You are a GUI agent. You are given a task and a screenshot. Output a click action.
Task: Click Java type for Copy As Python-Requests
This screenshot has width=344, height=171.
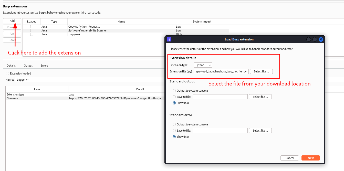(x=44, y=27)
